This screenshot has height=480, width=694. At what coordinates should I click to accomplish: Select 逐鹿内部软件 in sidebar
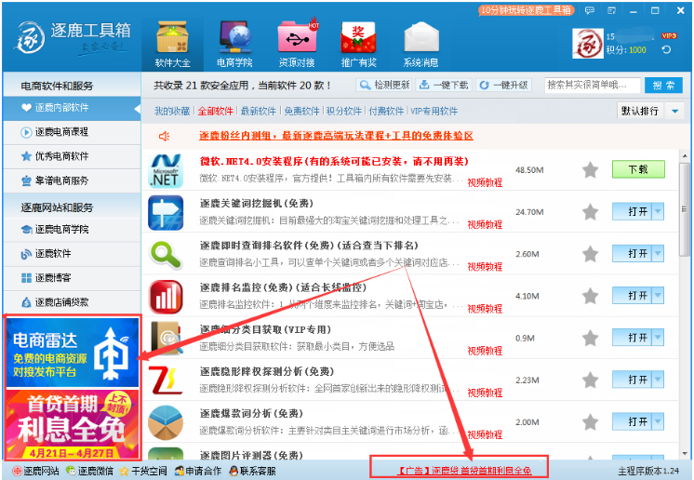pyautogui.click(x=72, y=108)
